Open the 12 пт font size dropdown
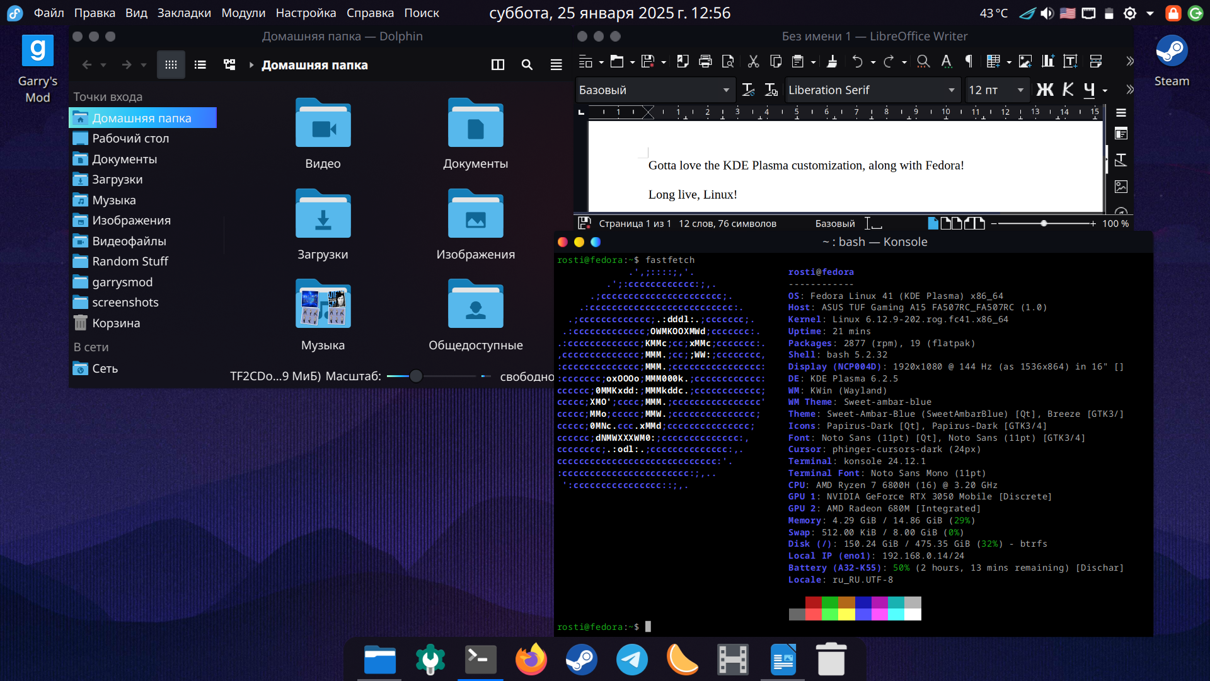 pos(1020,90)
